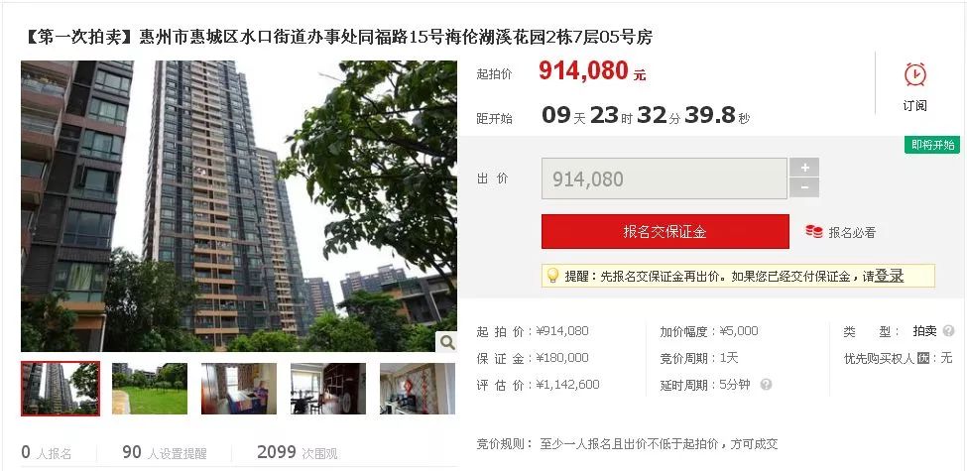The width and height of the screenshot is (967, 471).
Task: Select the bedroom interior thumbnail
Action: tap(239, 389)
